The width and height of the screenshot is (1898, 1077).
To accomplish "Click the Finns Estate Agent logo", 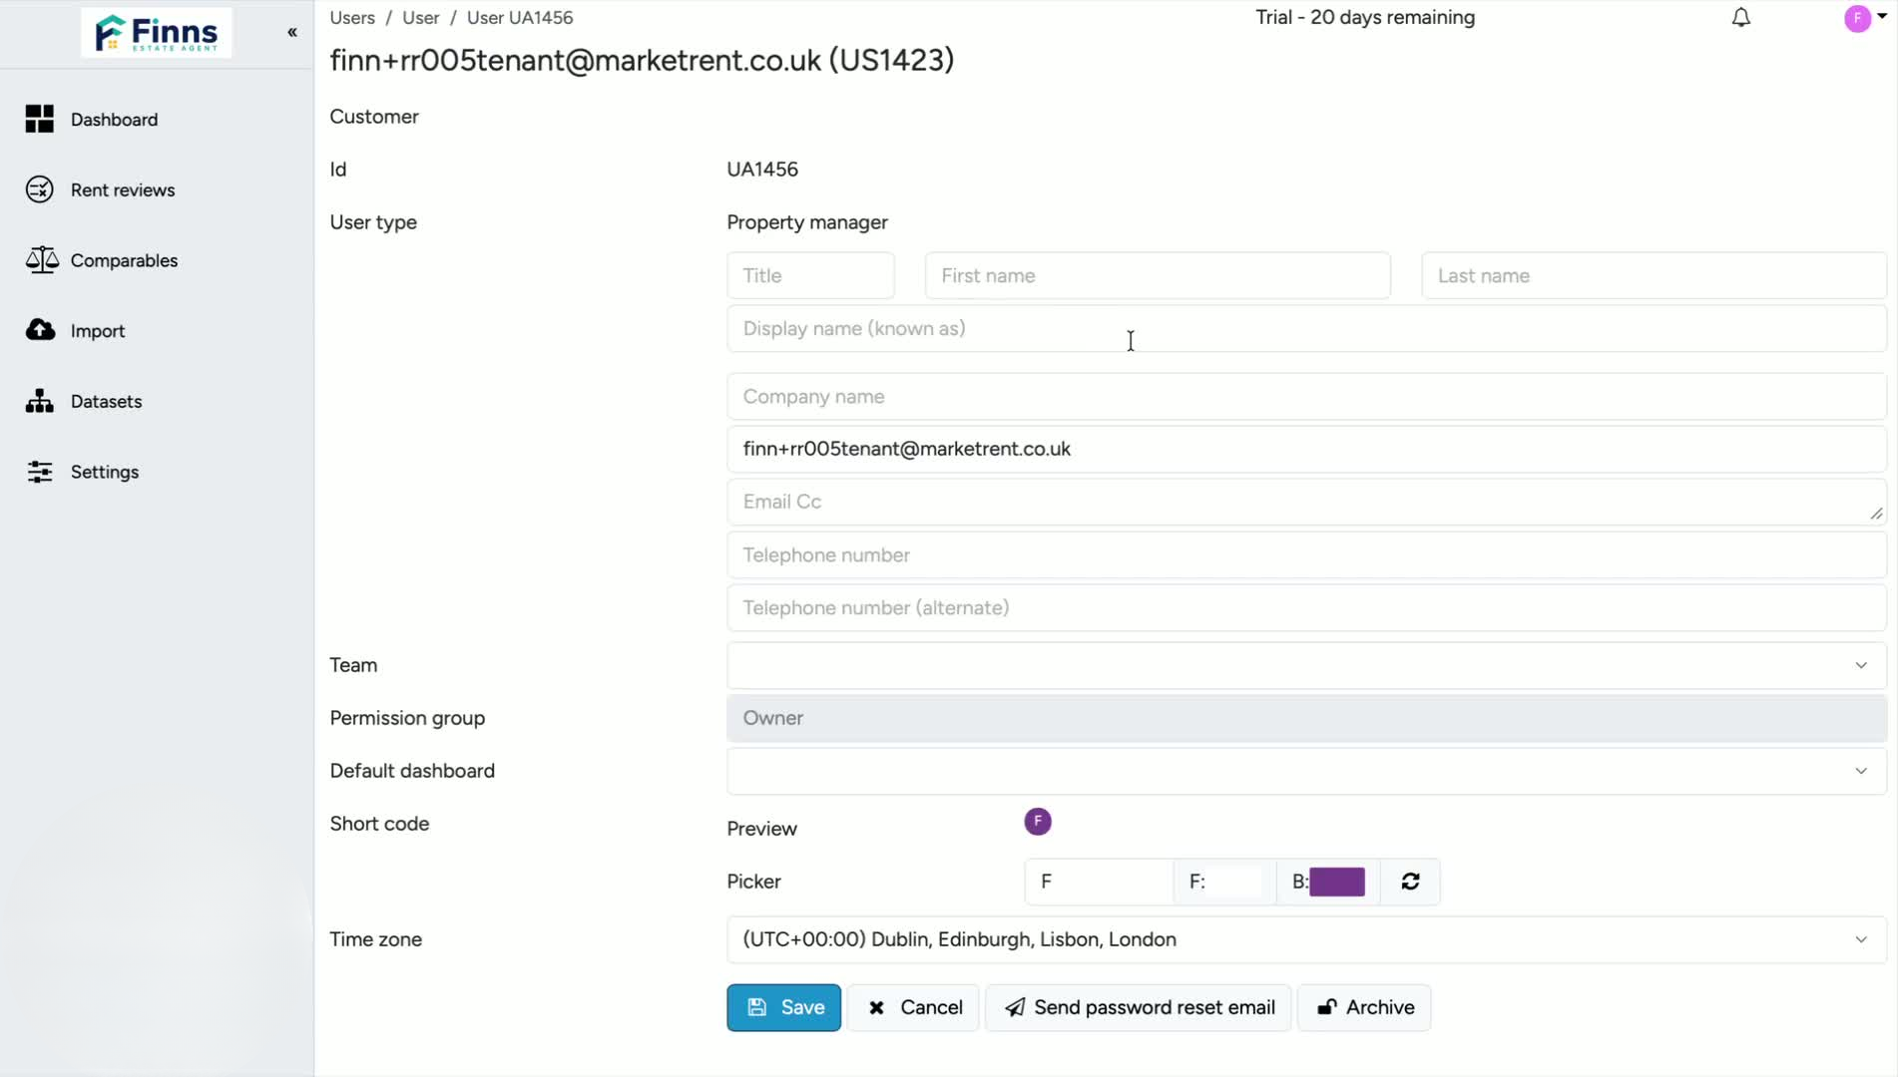I will click(x=156, y=33).
